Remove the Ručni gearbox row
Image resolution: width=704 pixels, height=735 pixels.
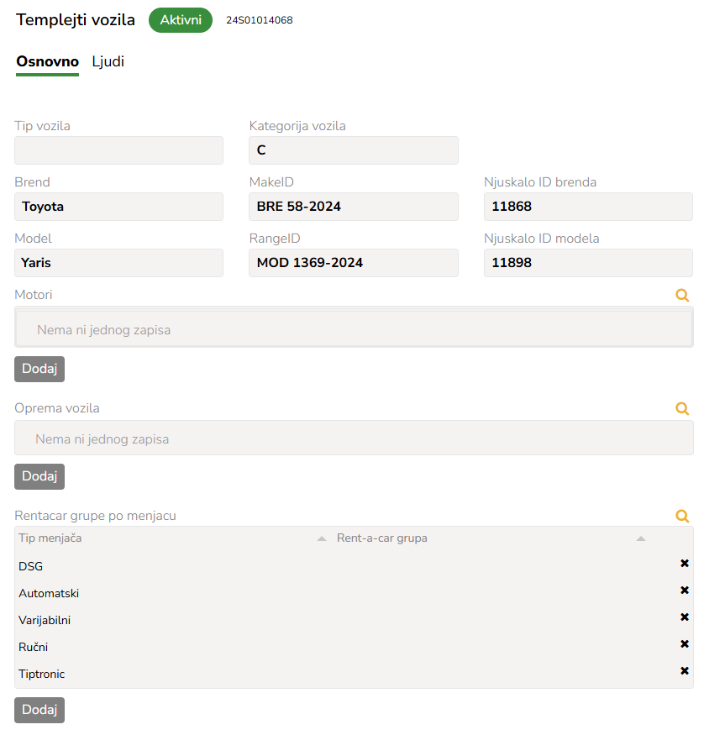685,644
